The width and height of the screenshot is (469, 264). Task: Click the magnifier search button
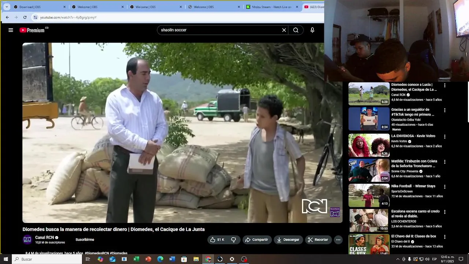[x=296, y=30]
